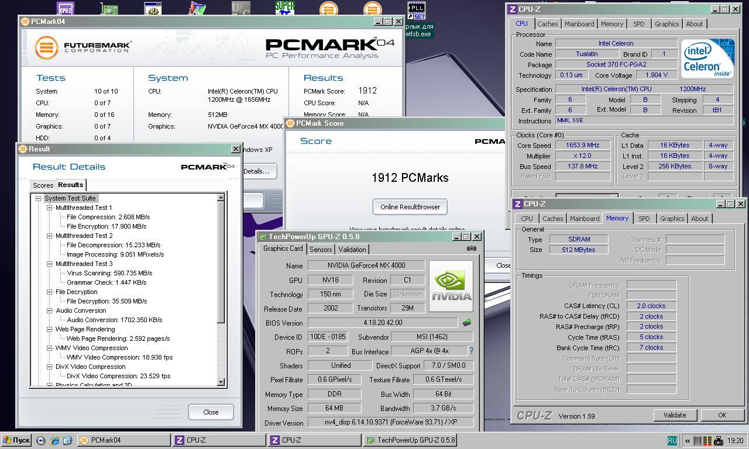Select 'Virus Scanning: 590.735 MB/s' row
749x449 pixels.
click(x=109, y=273)
